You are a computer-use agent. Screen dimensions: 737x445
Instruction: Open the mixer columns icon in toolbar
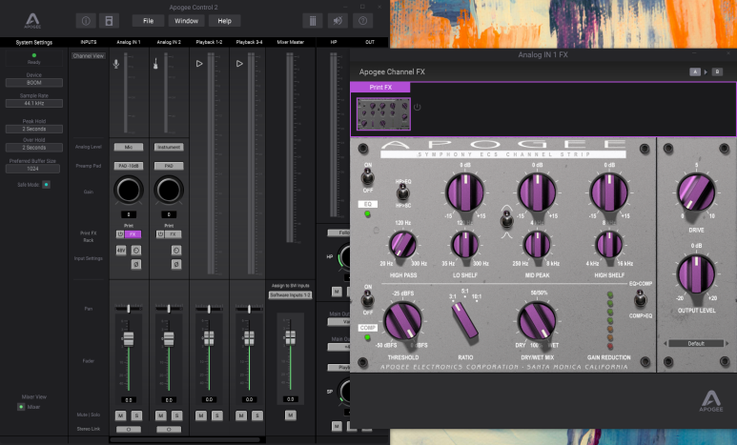click(x=313, y=21)
